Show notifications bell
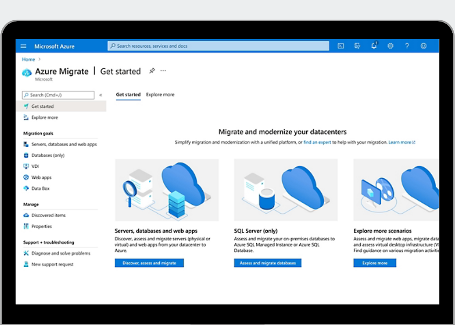The image size is (455, 325). pyautogui.click(x=374, y=45)
